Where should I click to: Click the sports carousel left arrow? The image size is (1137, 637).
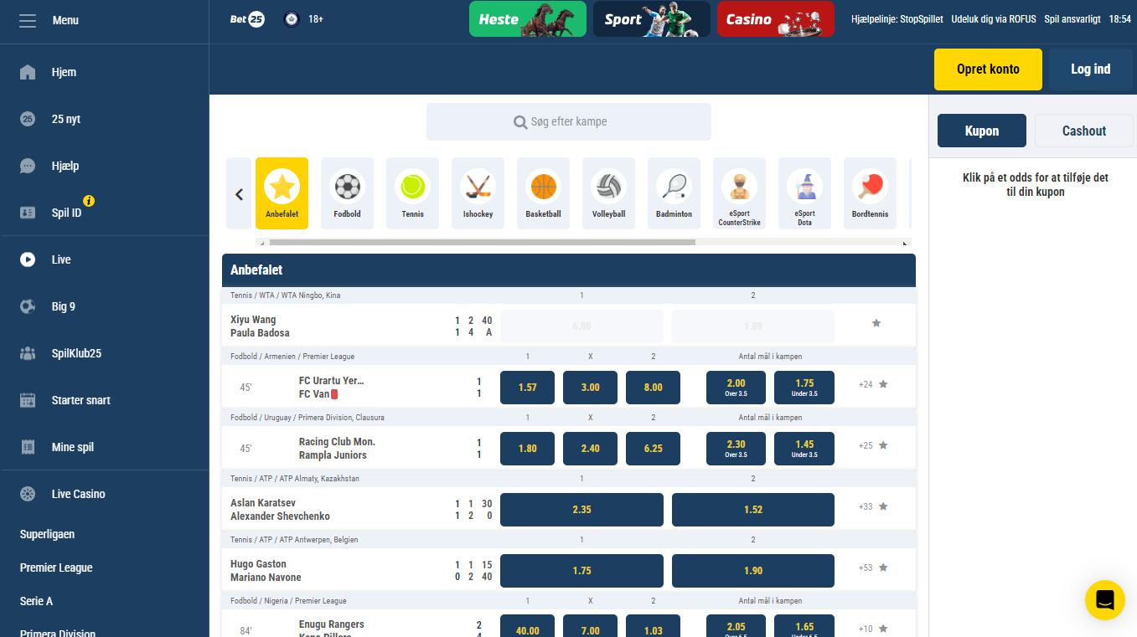coord(239,193)
